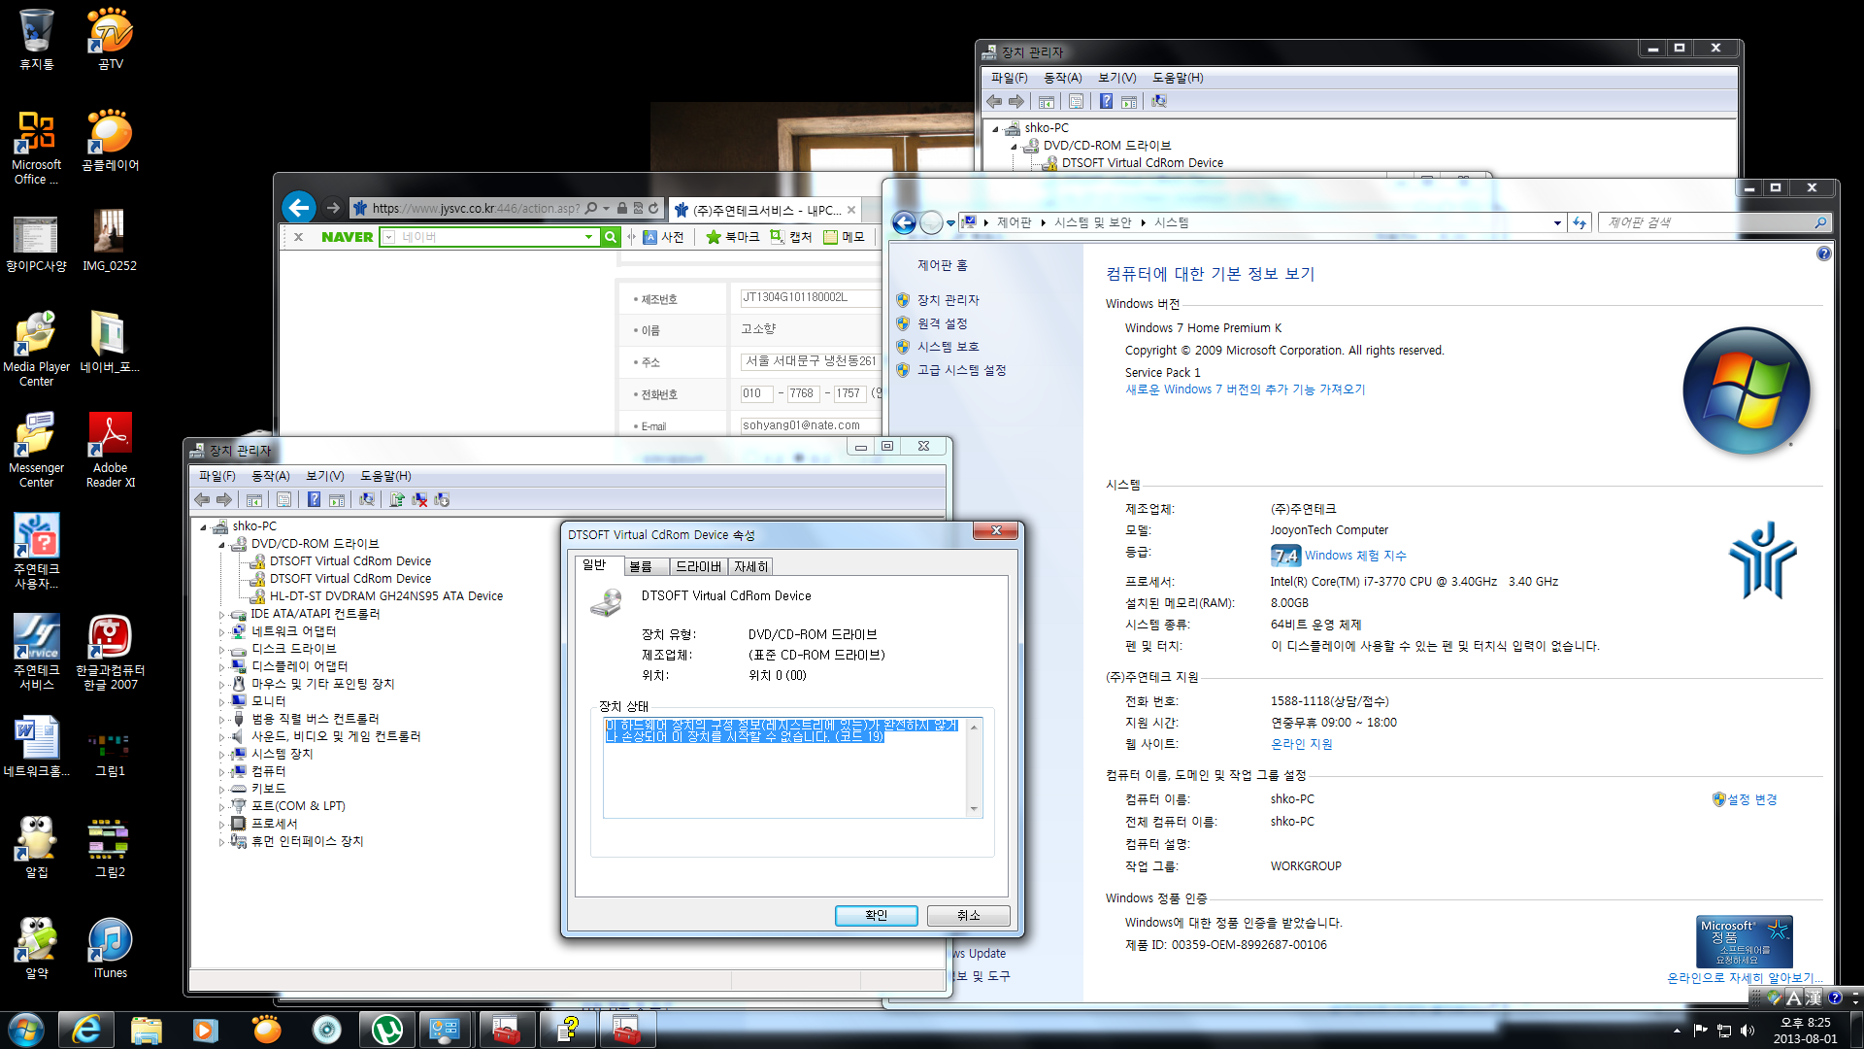1864x1049 pixels.
Task: Click device status box scroll down arrow
Action: click(974, 808)
